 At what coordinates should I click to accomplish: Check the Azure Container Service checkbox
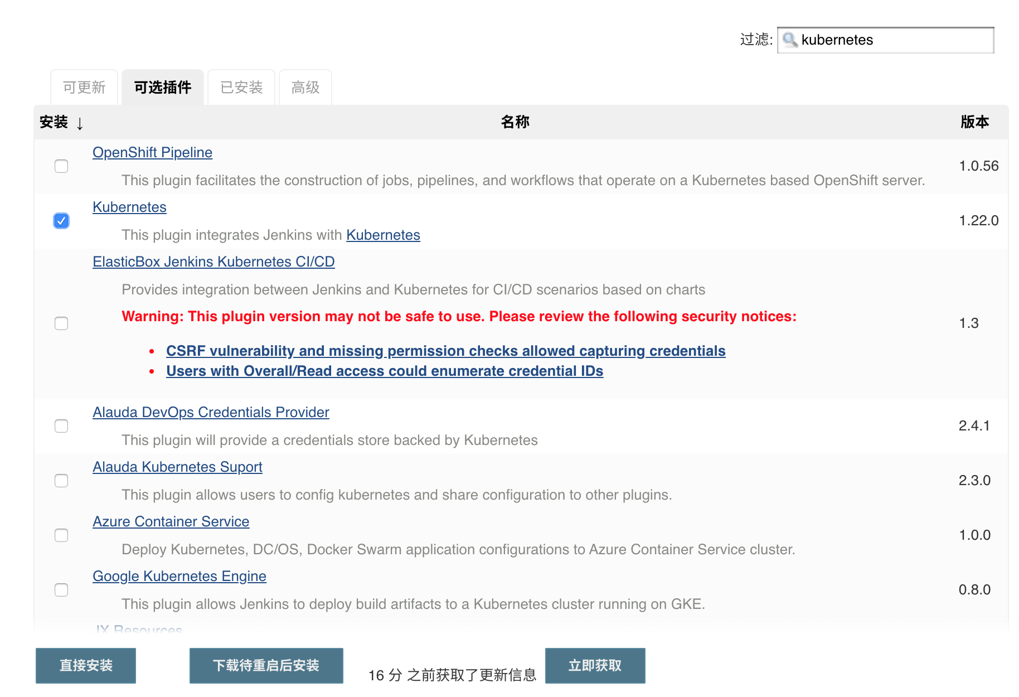(61, 535)
